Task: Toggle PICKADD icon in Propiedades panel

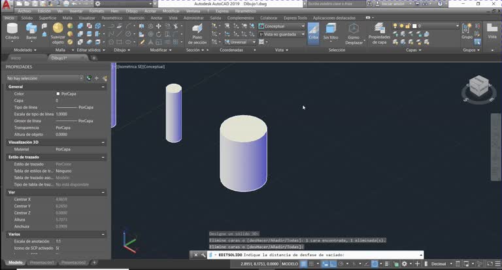Action: click(x=89, y=78)
